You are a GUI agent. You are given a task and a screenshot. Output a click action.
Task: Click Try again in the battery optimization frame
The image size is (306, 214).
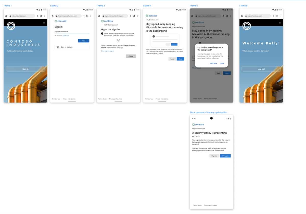pyautogui.click(x=225, y=156)
